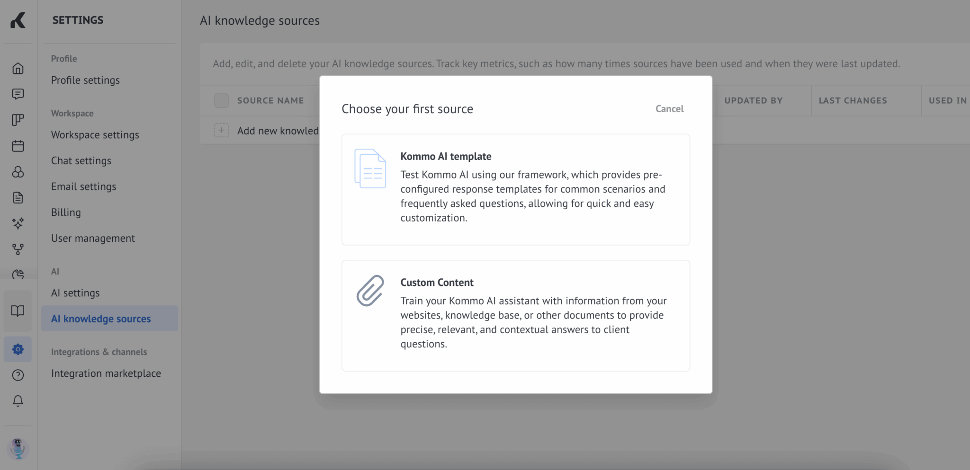Viewport: 970px width, 470px height.
Task: Choose the Custom Content card
Action: click(x=516, y=316)
